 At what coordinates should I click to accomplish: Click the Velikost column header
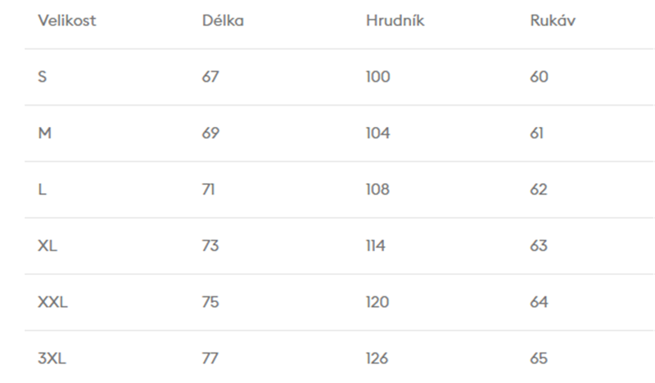[67, 21]
